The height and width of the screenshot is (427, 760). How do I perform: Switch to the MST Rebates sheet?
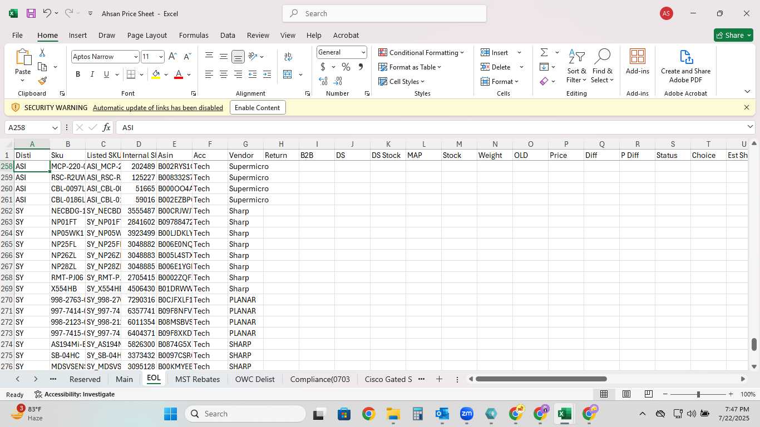coord(198,379)
